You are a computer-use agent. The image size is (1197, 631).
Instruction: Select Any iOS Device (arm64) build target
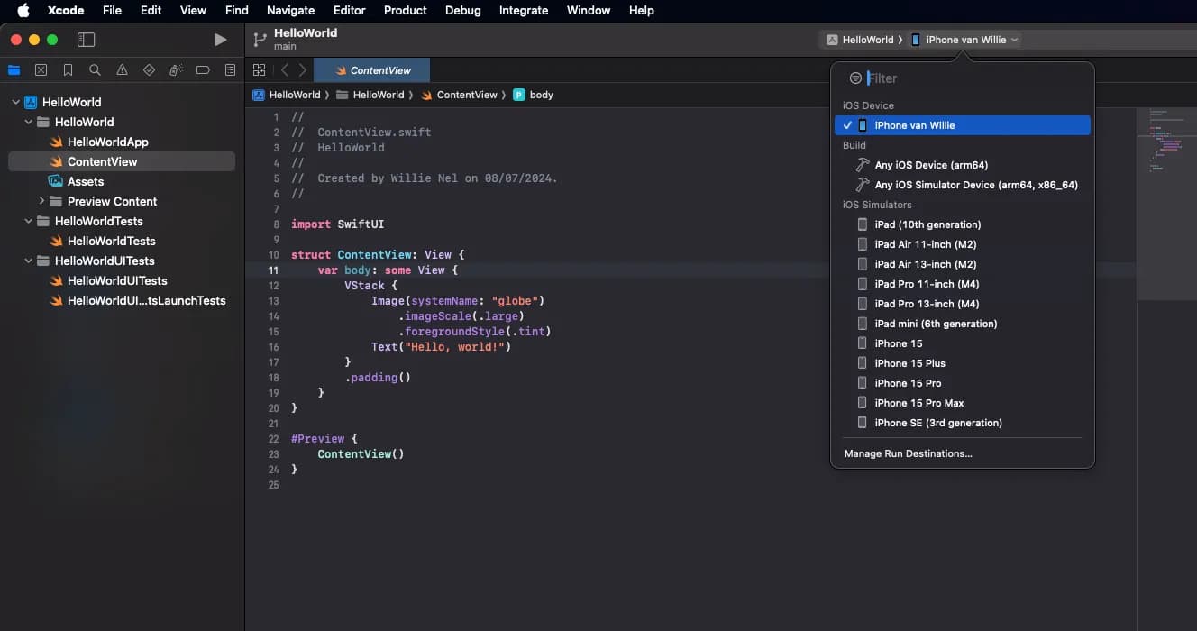pos(931,165)
